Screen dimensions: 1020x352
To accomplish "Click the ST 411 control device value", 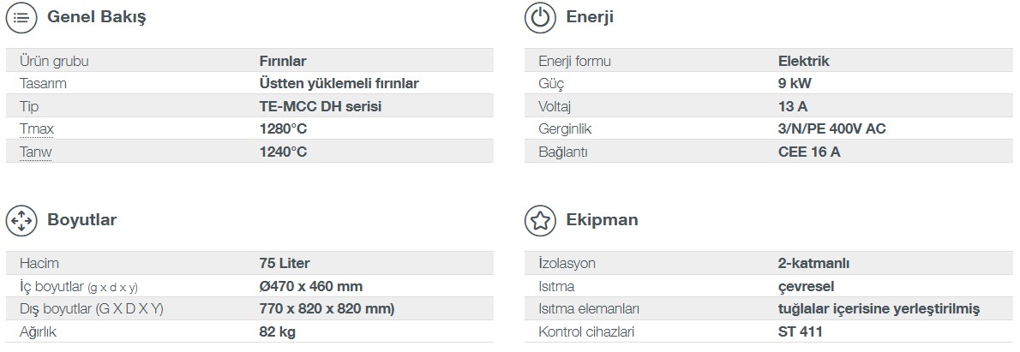I will click(x=800, y=331).
